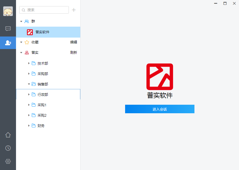Click the 行政部 folder icon

click(34, 94)
